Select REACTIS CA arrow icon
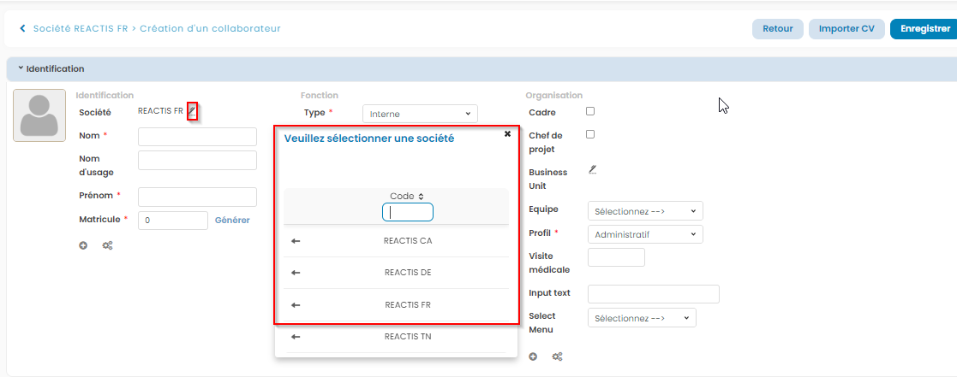The width and height of the screenshot is (957, 377). [296, 241]
